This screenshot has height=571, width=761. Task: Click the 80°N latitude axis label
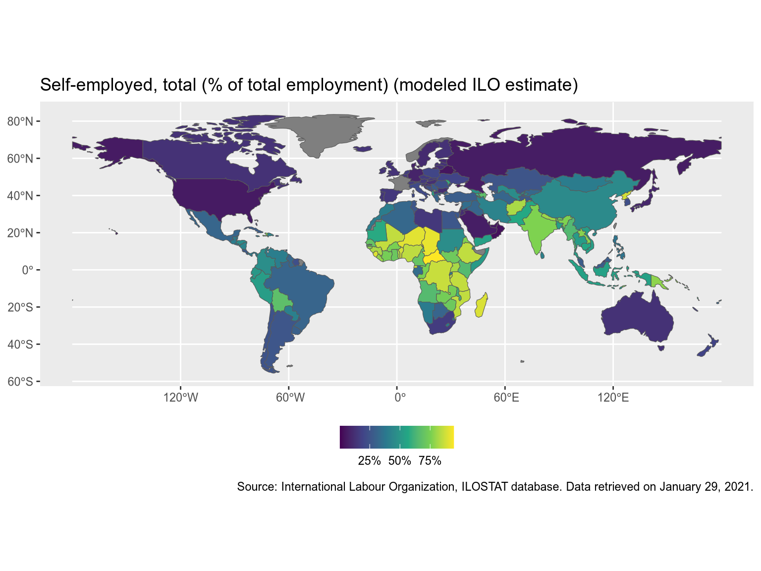pos(20,121)
